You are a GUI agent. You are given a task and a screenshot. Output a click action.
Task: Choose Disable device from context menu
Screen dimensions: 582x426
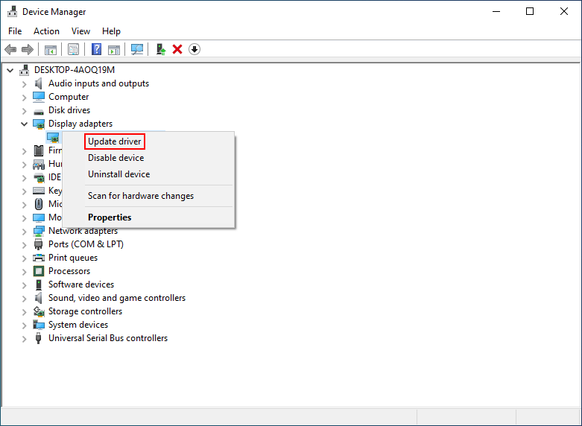148,158
